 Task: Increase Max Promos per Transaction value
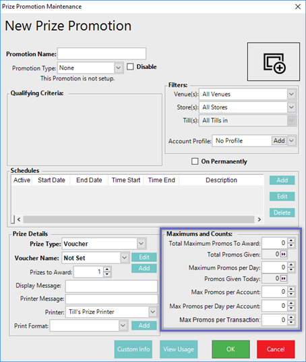pyautogui.click(x=291, y=317)
